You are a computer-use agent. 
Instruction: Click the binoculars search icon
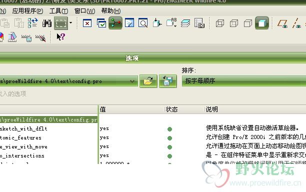[x=47, y=23]
